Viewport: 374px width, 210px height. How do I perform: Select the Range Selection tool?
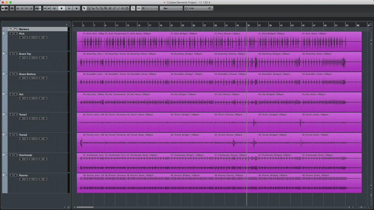point(89,8)
